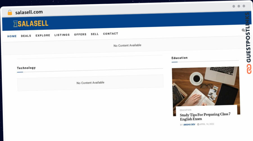Click No Content Available under Technology
Screen dimensions: 253x141
[x=90, y=83]
